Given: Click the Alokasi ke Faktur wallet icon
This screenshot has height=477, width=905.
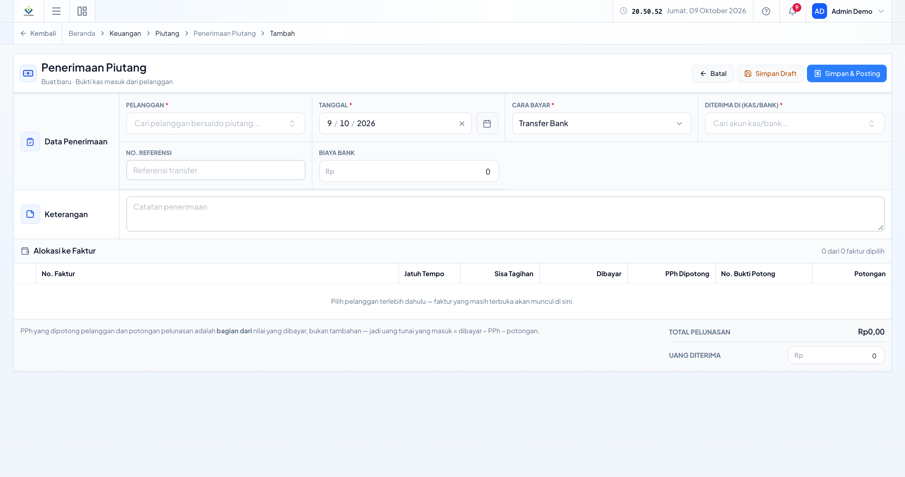Looking at the screenshot, I should (25, 251).
